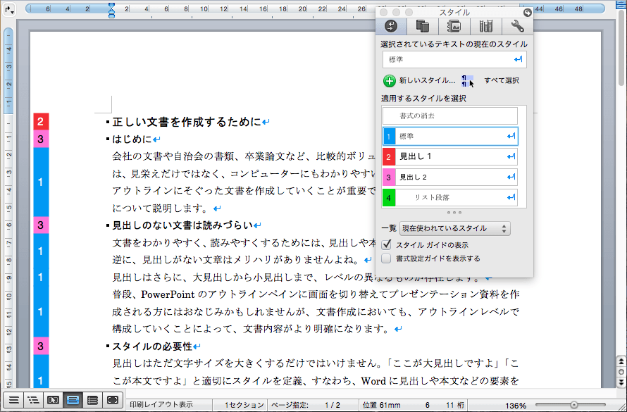Viewport: 627px width, 412px height.
Task: Click the select-all paragraph marks icon
Action: 466,81
